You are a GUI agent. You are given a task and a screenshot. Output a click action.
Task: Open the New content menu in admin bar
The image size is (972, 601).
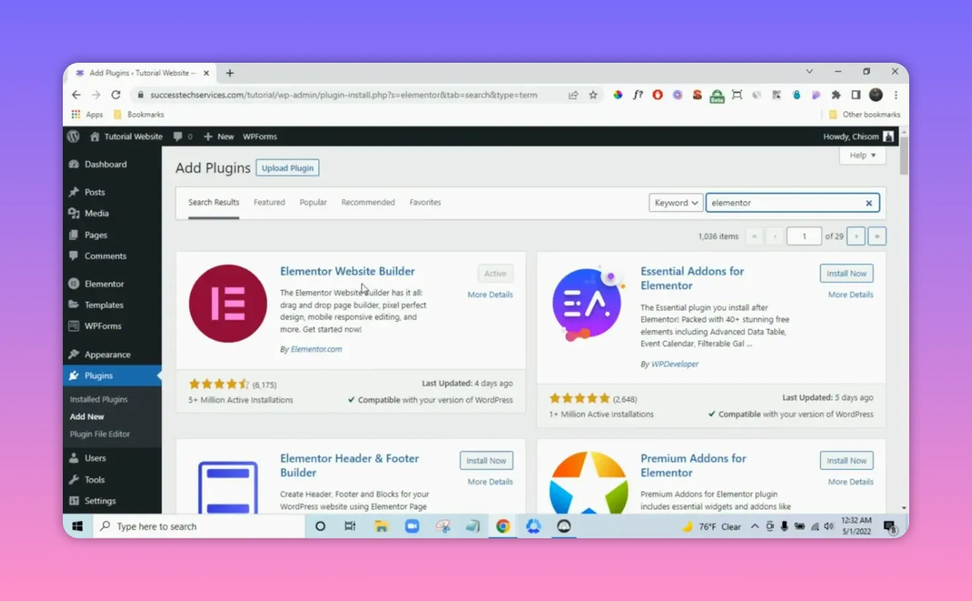[219, 136]
